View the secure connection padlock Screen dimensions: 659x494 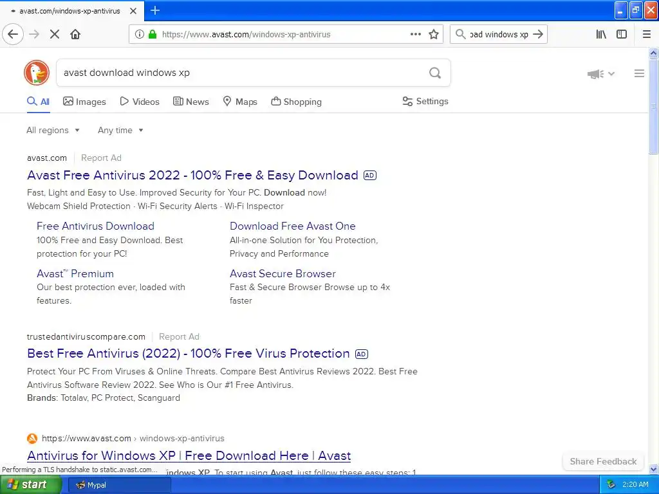[153, 34]
